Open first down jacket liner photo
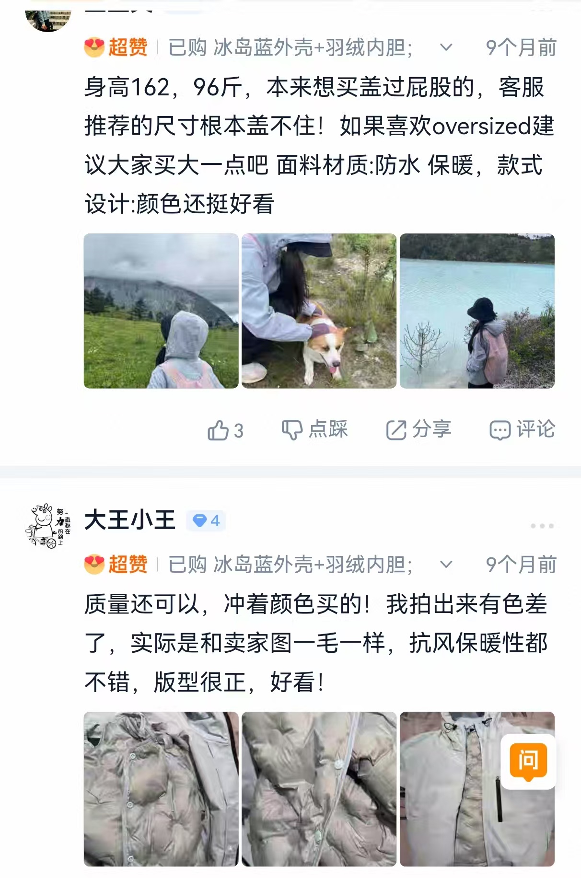The width and height of the screenshot is (581, 878). tap(161, 789)
